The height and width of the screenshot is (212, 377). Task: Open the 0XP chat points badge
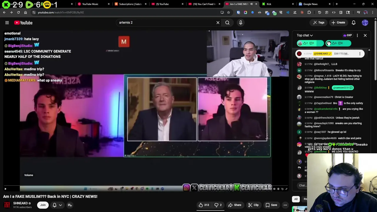click(348, 35)
